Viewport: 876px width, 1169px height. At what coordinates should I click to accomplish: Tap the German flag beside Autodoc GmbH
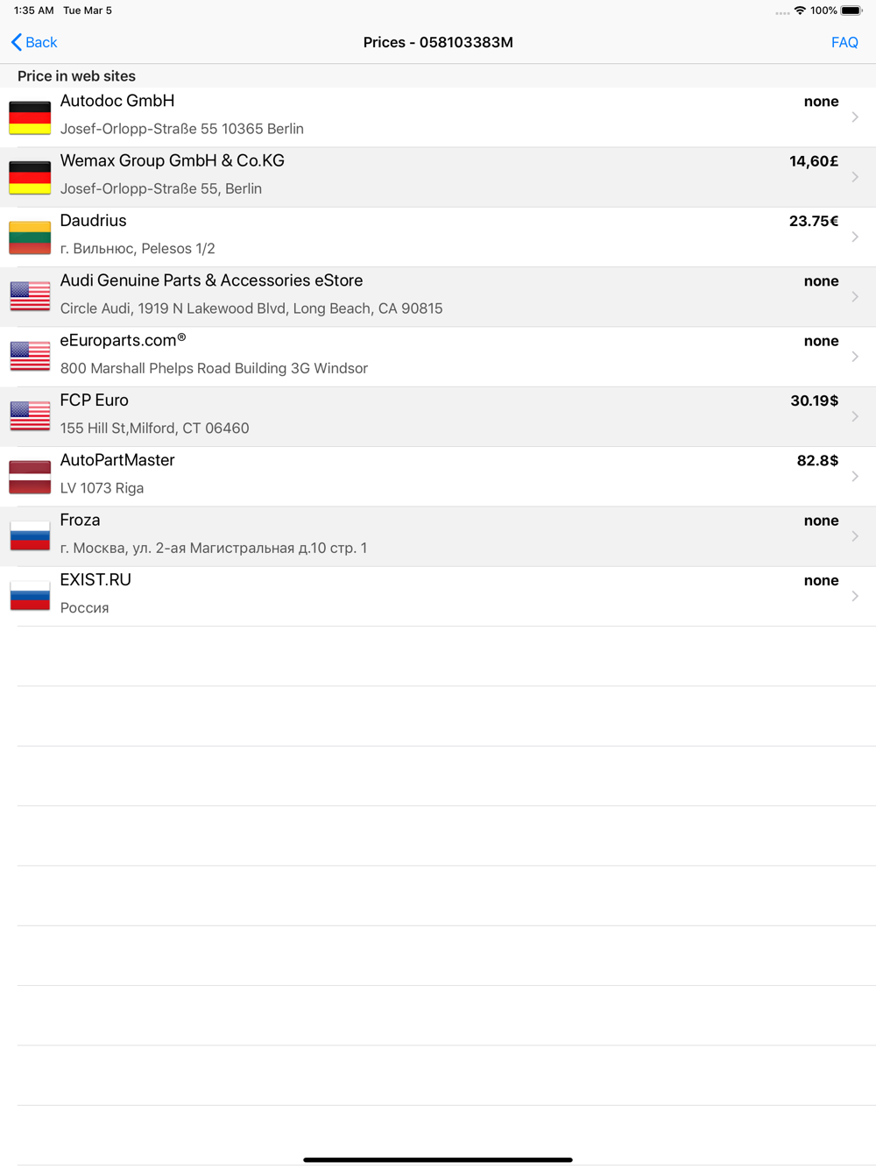coord(30,117)
